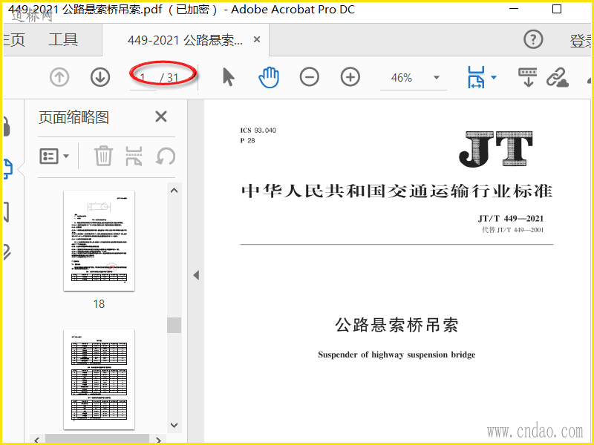Click the 公路悬索桥吊索 title text
Image resolution: width=594 pixels, height=445 pixels.
coord(396,325)
